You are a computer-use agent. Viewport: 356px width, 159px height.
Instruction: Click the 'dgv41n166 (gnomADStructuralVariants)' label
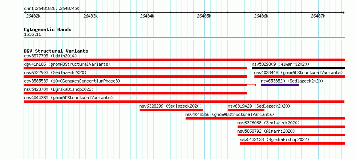click(x=67, y=64)
